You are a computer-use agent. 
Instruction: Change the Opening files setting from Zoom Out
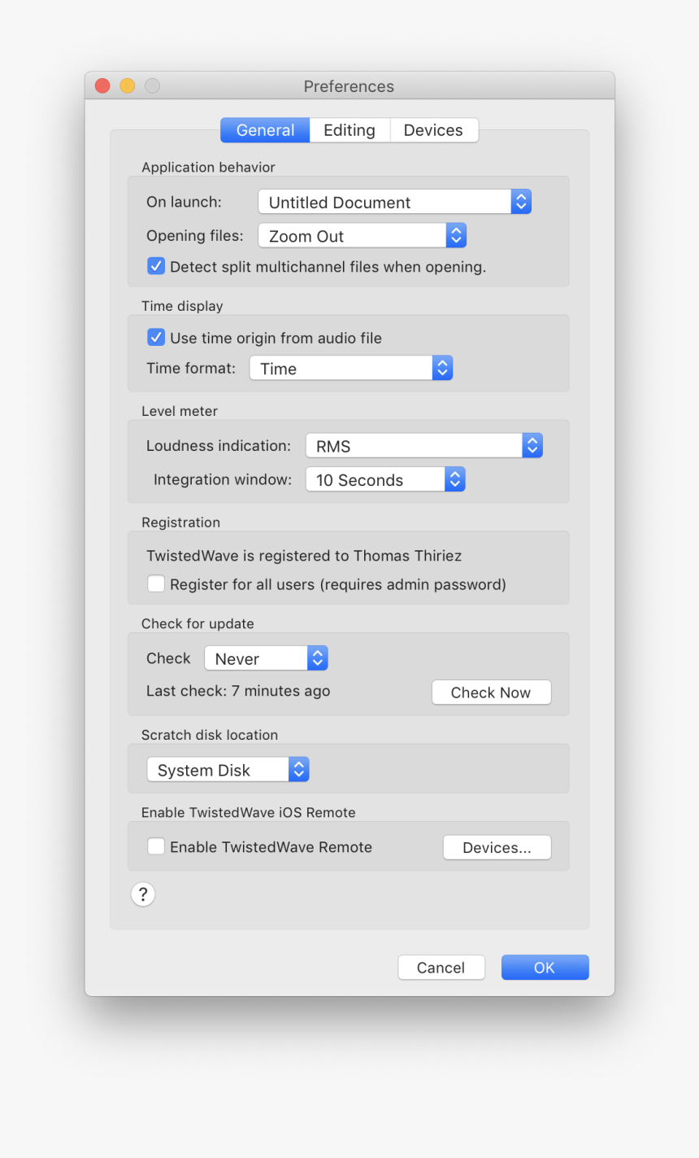[362, 235]
